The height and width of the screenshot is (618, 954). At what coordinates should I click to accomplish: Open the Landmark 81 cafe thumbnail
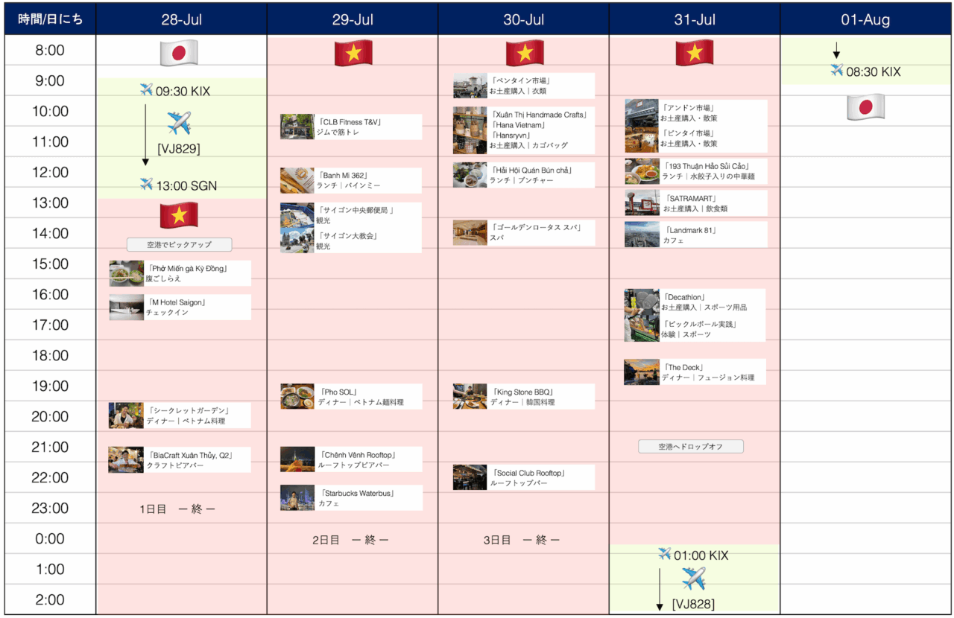[642, 235]
